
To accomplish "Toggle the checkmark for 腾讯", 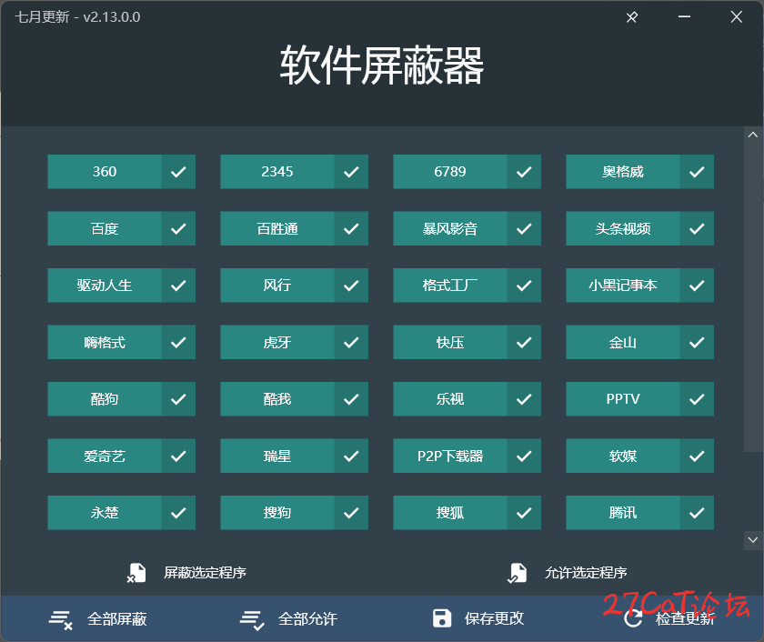I will (x=697, y=513).
